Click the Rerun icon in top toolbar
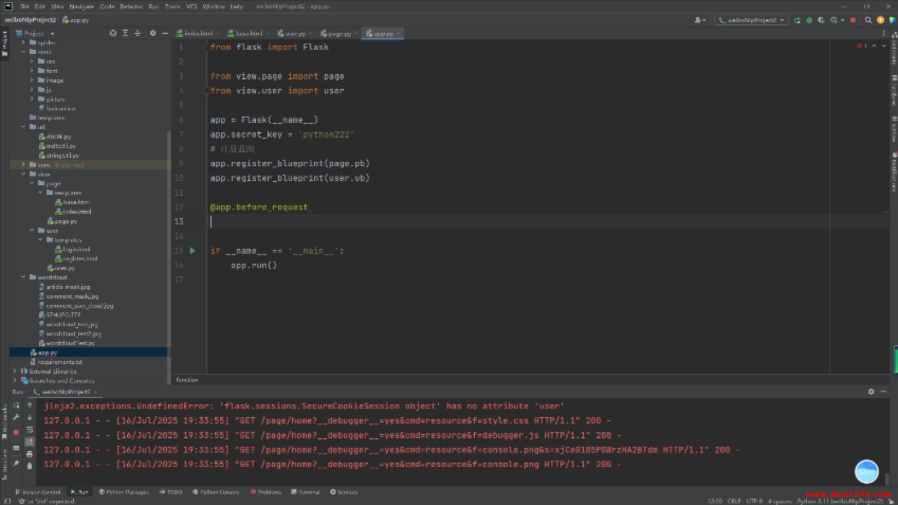 (797, 20)
